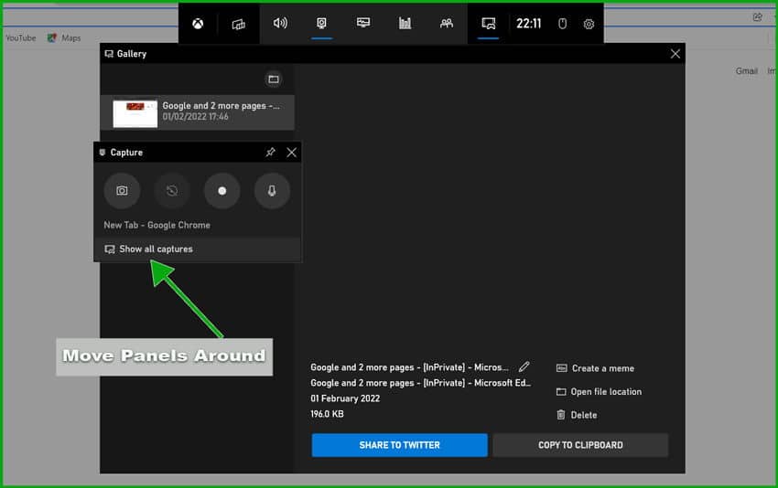The width and height of the screenshot is (778, 488).
Task: Record the last 30 seconds
Action: pyautogui.click(x=172, y=191)
